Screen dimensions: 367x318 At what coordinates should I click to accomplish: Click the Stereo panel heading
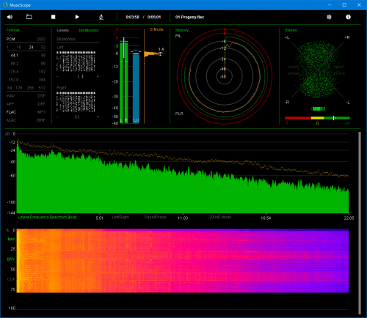point(291,30)
